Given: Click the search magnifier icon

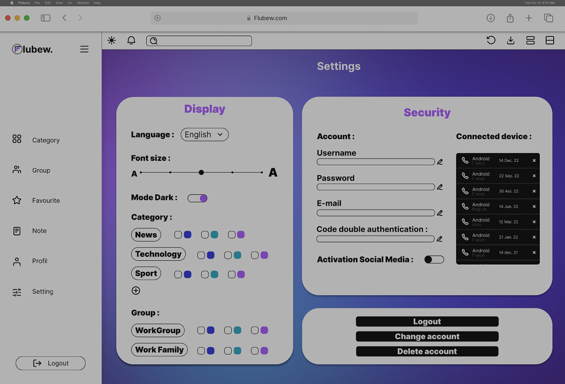Looking at the screenshot, I should [x=153, y=41].
